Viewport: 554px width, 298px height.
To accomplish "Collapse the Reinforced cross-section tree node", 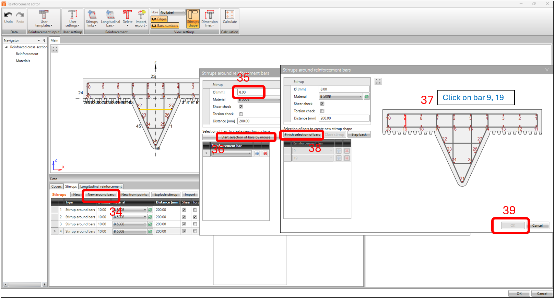I will click(x=6, y=47).
